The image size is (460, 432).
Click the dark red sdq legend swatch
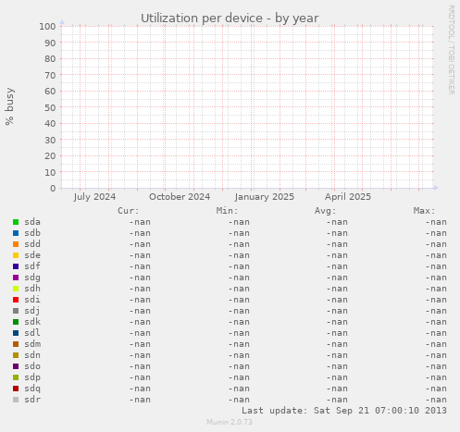(16, 389)
